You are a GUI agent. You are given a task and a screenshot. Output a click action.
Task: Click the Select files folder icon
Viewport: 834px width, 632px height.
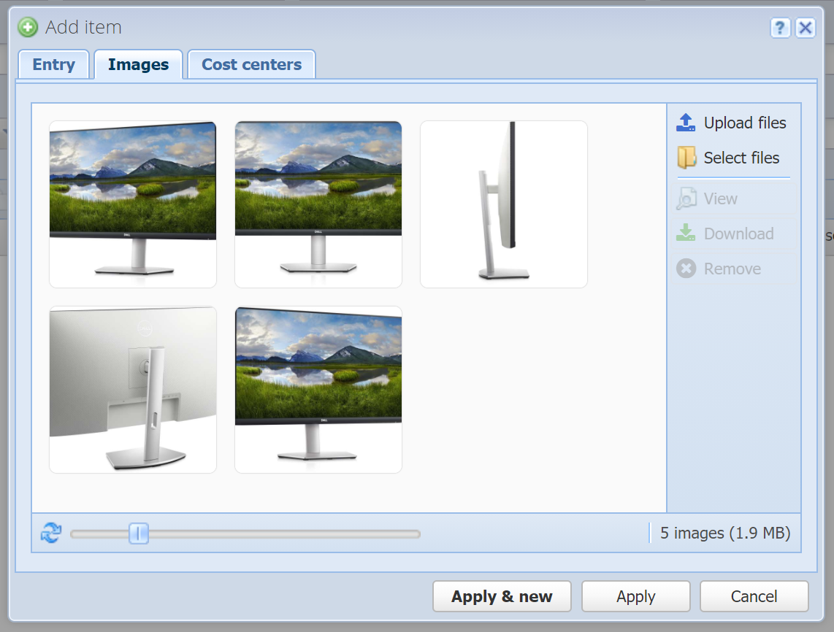pyautogui.click(x=686, y=158)
